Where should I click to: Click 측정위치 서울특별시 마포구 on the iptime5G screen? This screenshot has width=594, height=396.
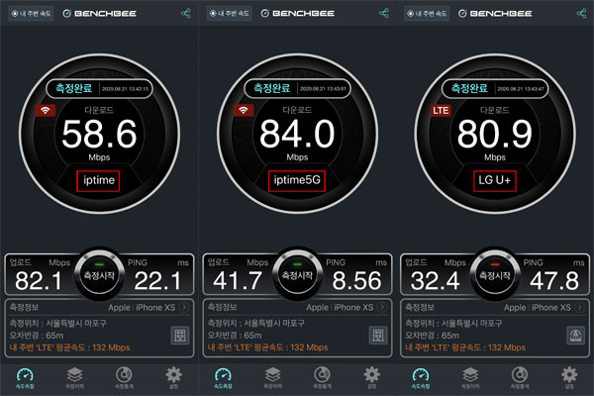[256, 324]
